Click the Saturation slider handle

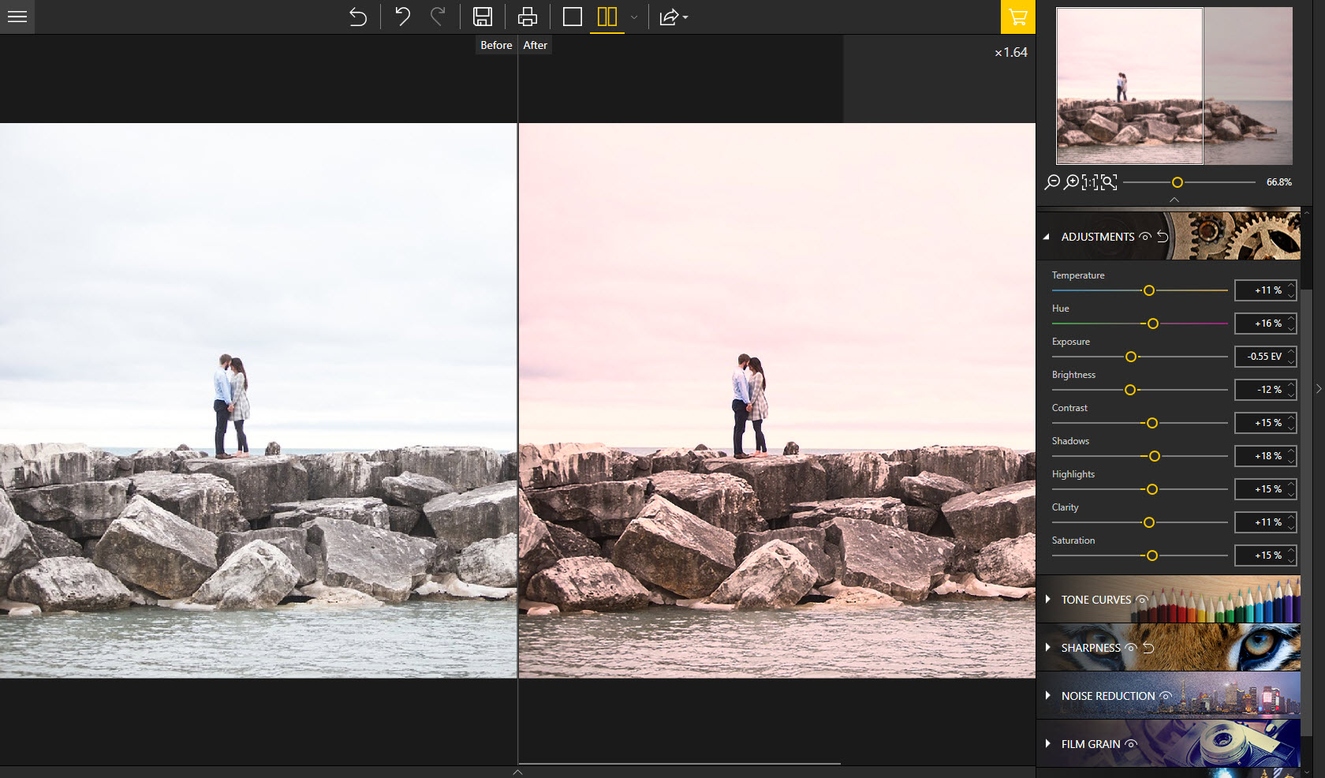(1152, 555)
